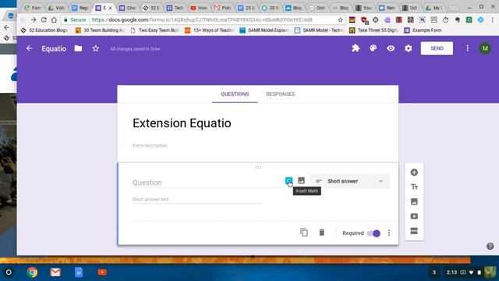
Task: Open Gmail from the shelf
Action: coord(55,272)
